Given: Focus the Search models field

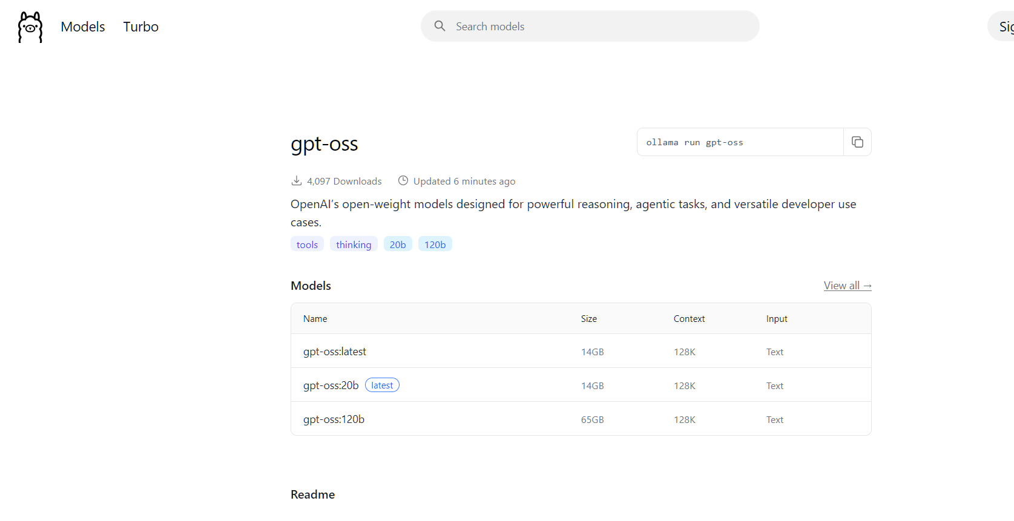Looking at the screenshot, I should pos(590,26).
